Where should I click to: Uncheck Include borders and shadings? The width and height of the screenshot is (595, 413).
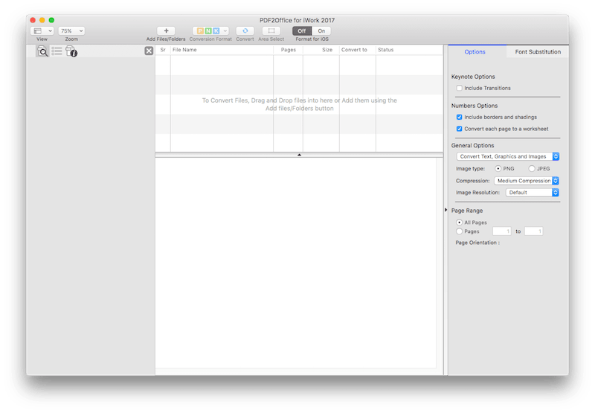(459, 117)
